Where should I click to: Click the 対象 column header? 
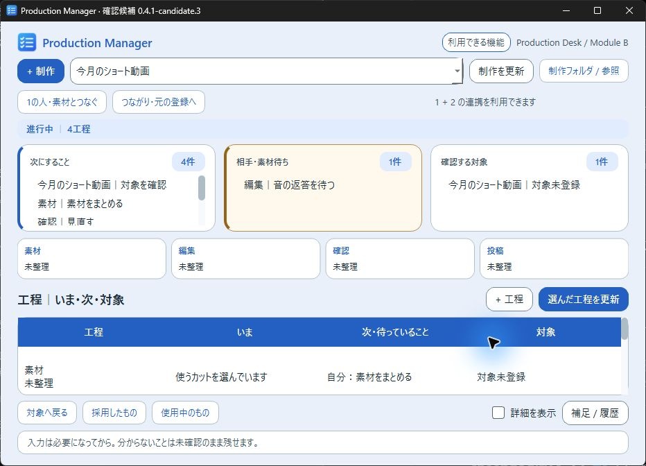click(545, 332)
